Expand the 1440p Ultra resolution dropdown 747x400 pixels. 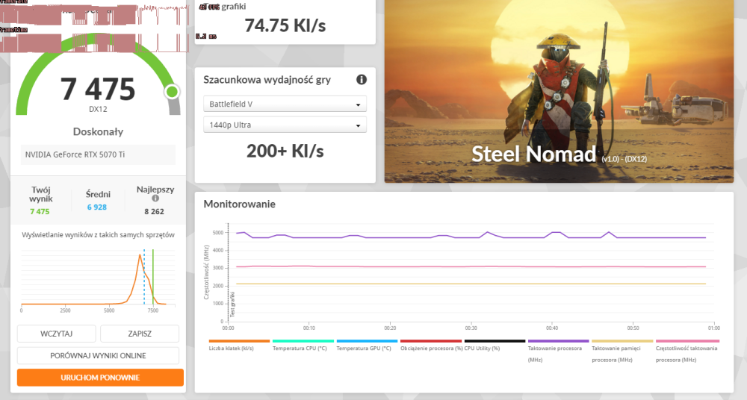[285, 125]
